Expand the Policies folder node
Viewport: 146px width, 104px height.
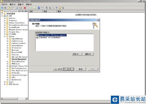click(x=7, y=55)
